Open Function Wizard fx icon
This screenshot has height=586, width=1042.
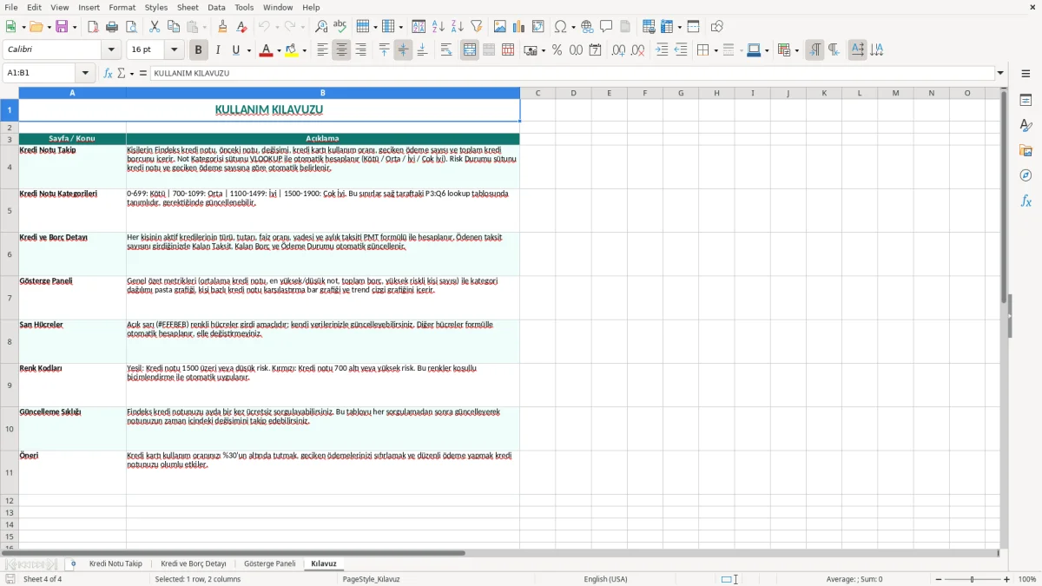click(x=108, y=73)
